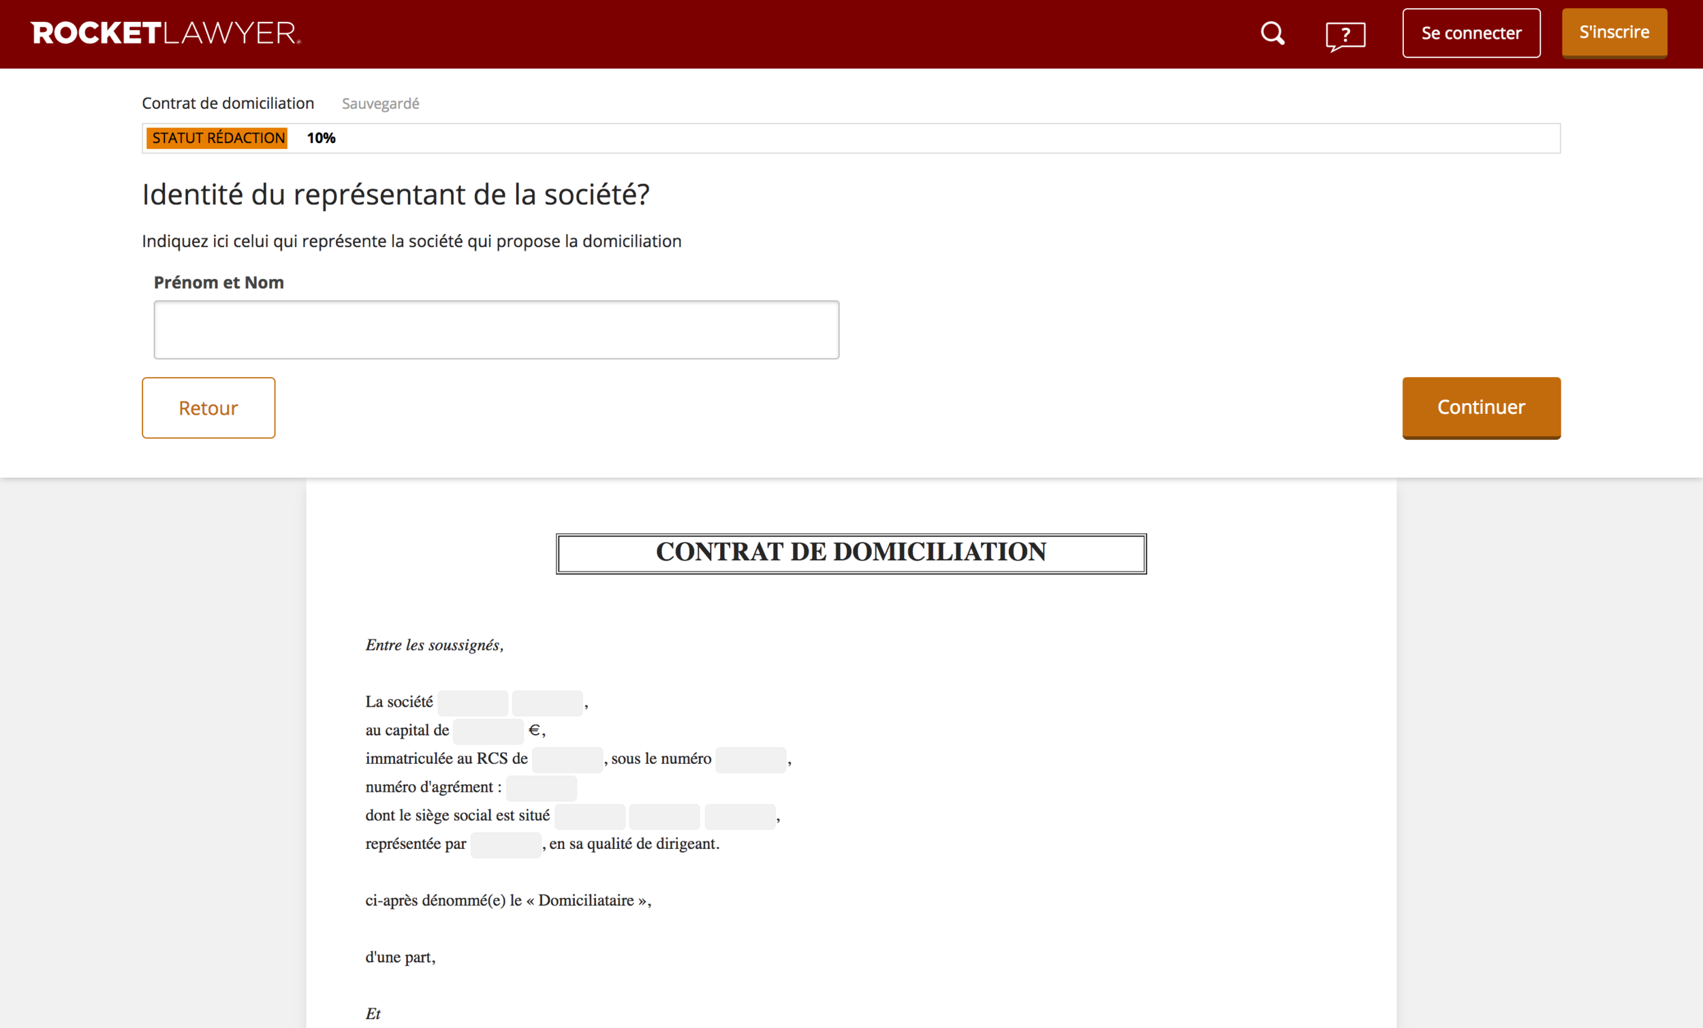This screenshot has height=1028, width=1703.
Task: Focus the Prénom et Nom text field
Action: pos(495,330)
